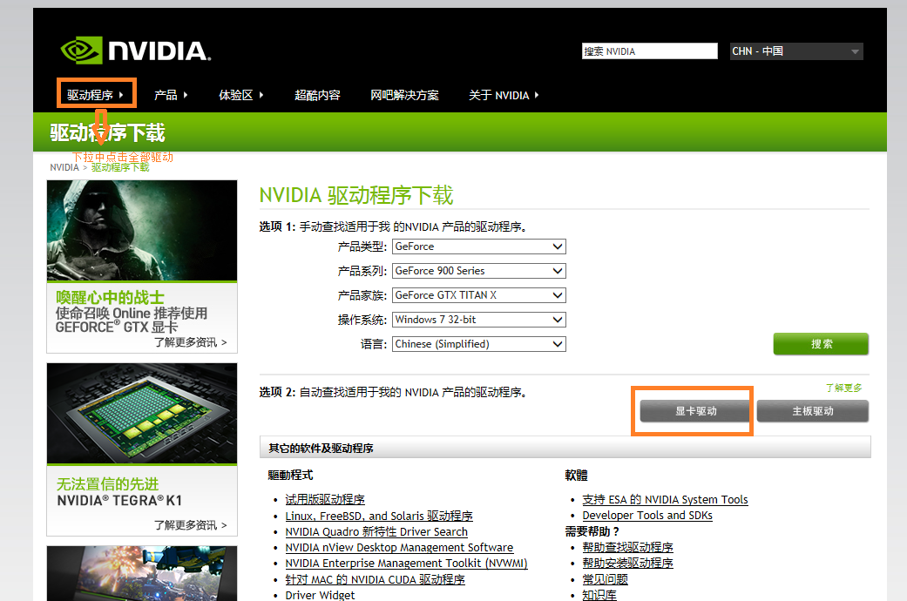Click the 无法置信的先进 headline
The width and height of the screenshot is (907, 601).
click(107, 483)
